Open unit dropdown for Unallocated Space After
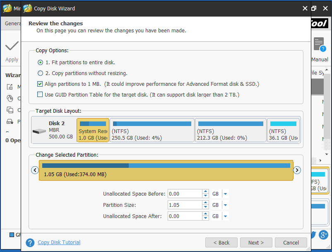 (226, 216)
